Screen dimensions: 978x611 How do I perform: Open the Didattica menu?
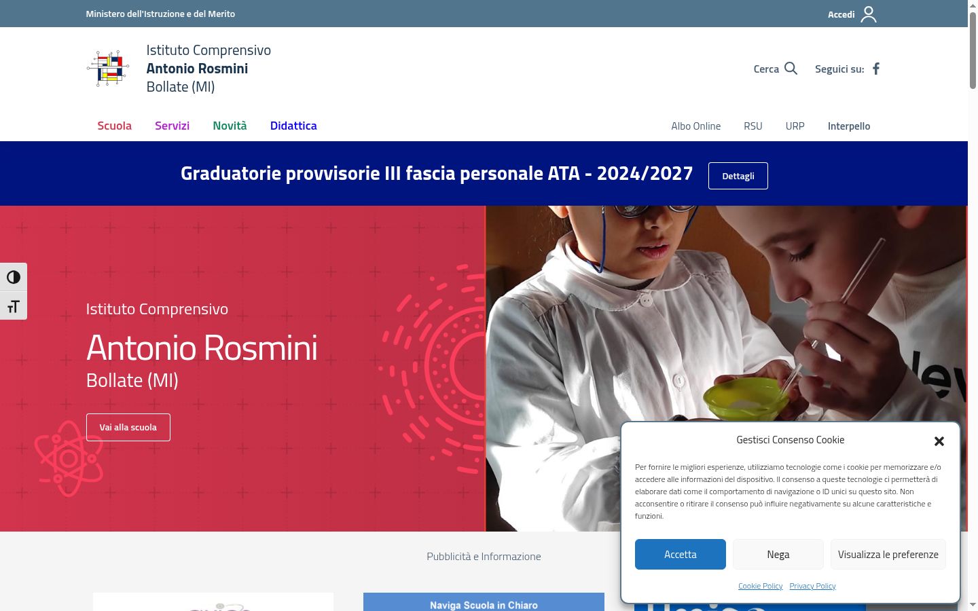coord(293,126)
